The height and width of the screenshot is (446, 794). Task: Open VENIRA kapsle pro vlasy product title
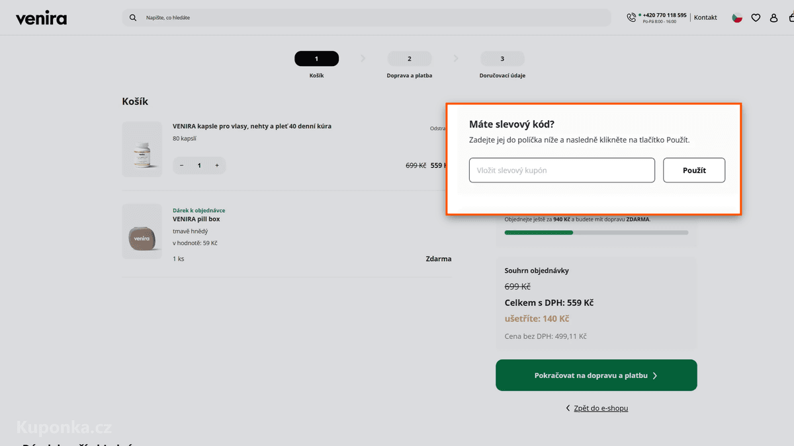[252, 126]
